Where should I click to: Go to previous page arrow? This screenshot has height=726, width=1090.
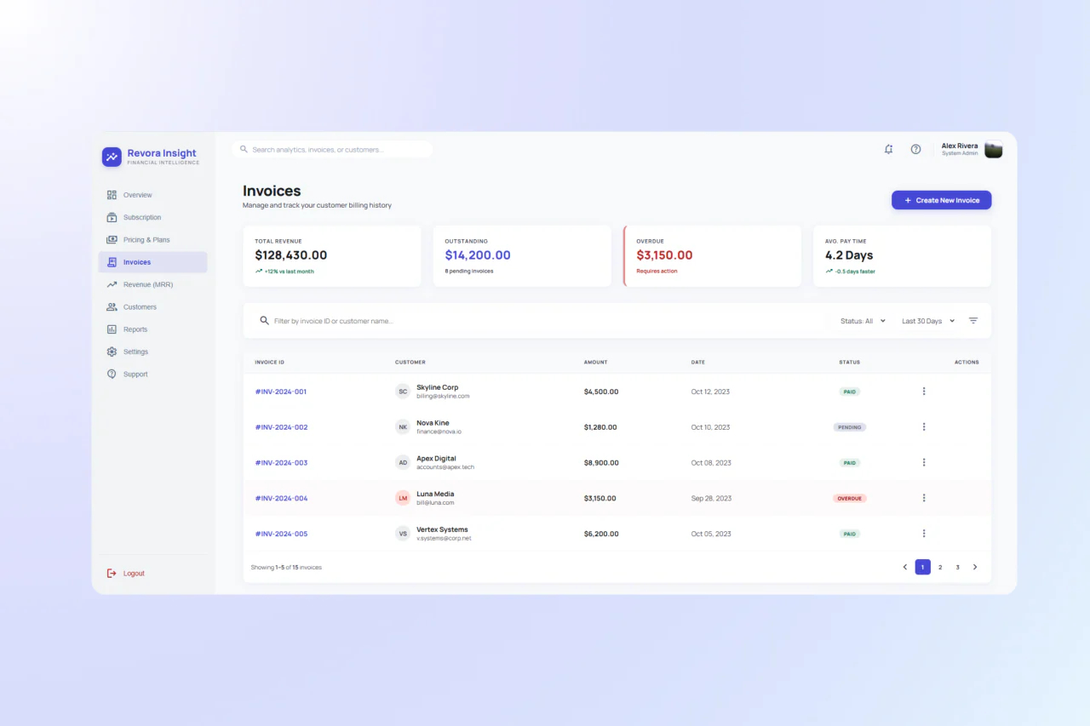tap(905, 567)
